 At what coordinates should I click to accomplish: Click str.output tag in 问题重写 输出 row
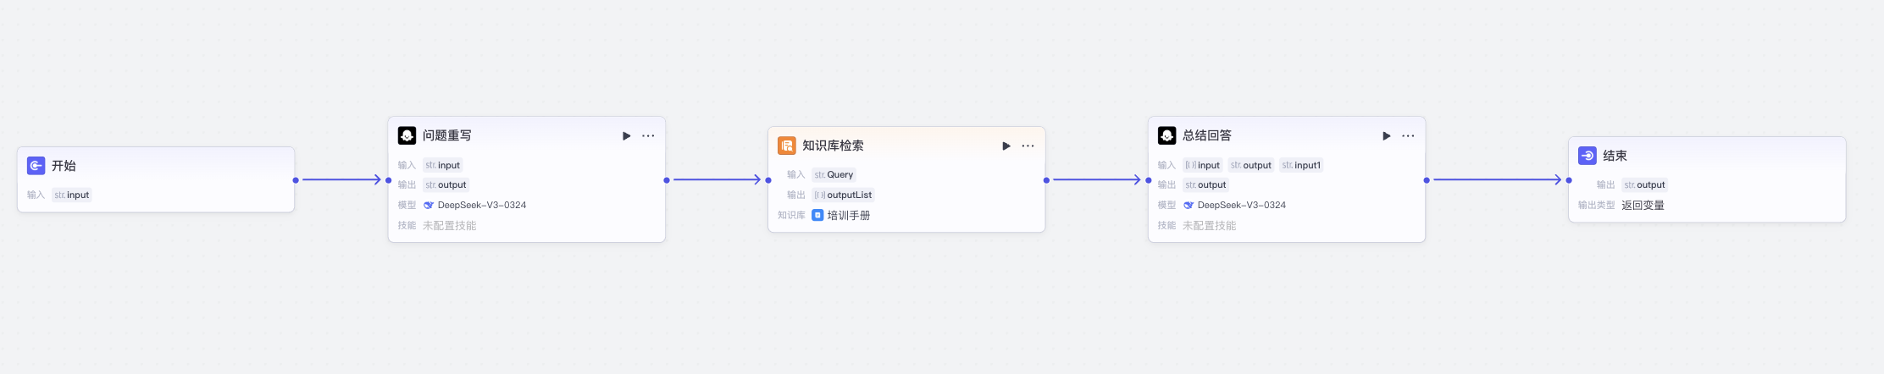click(446, 184)
